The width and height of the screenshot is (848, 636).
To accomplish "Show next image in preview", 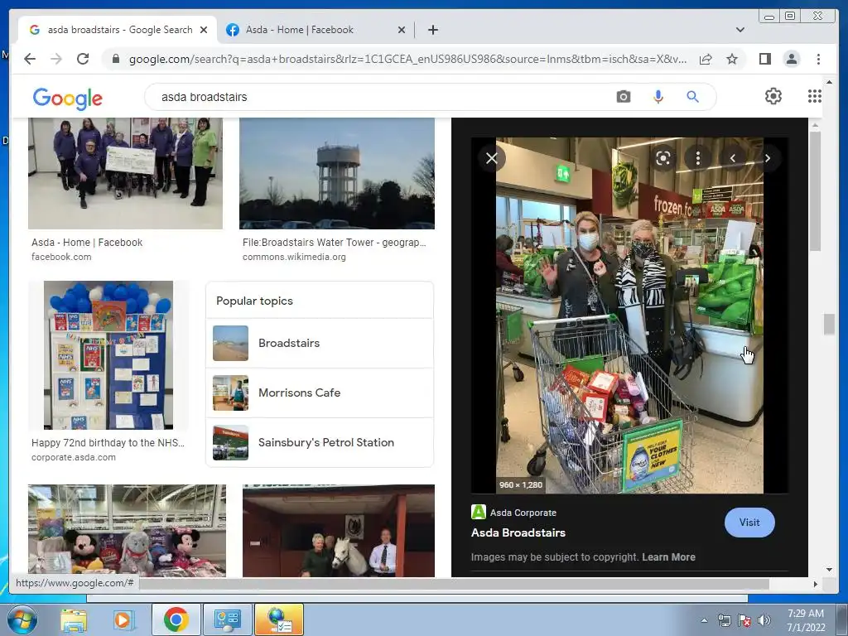I will coord(768,158).
